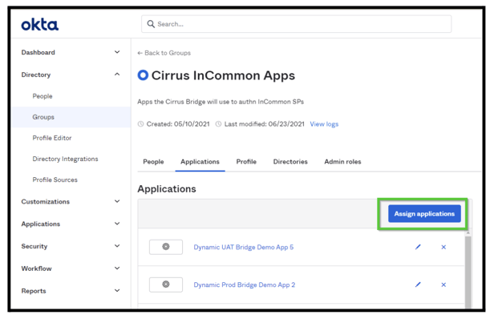The image size is (498, 323).
Task: Remove Dynamic UAT Bridge Demo App 5 with X
Action: (x=443, y=247)
